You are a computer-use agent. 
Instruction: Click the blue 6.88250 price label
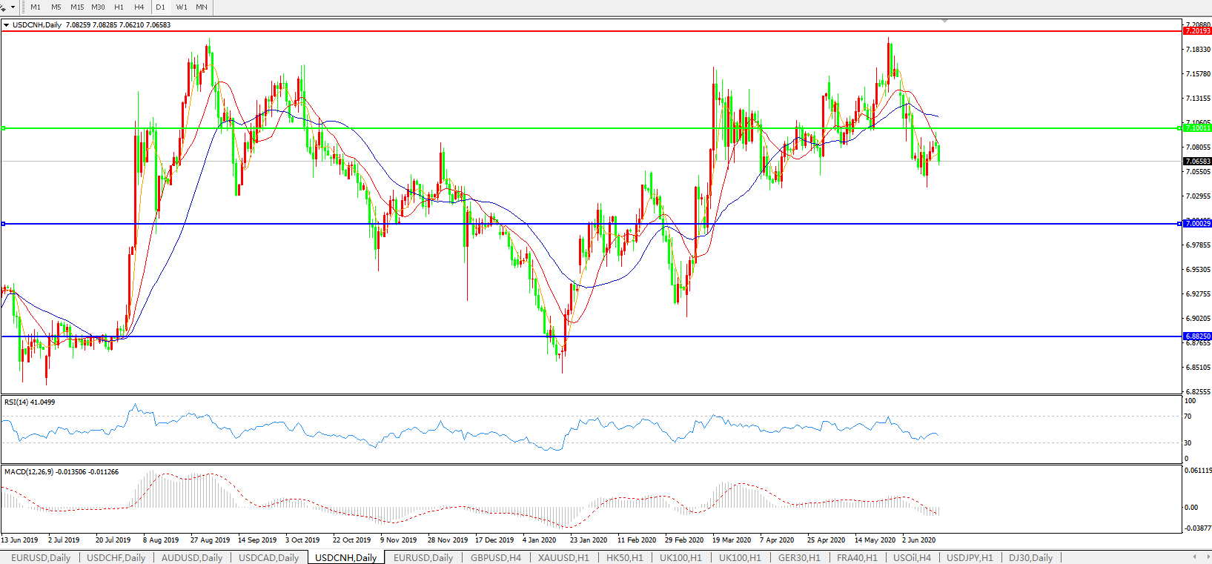point(1197,336)
